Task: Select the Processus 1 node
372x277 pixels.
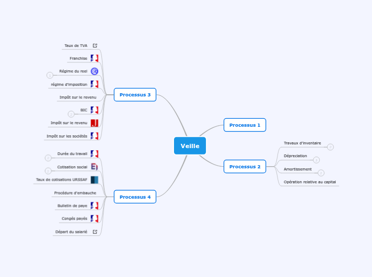Action: pyautogui.click(x=244, y=125)
